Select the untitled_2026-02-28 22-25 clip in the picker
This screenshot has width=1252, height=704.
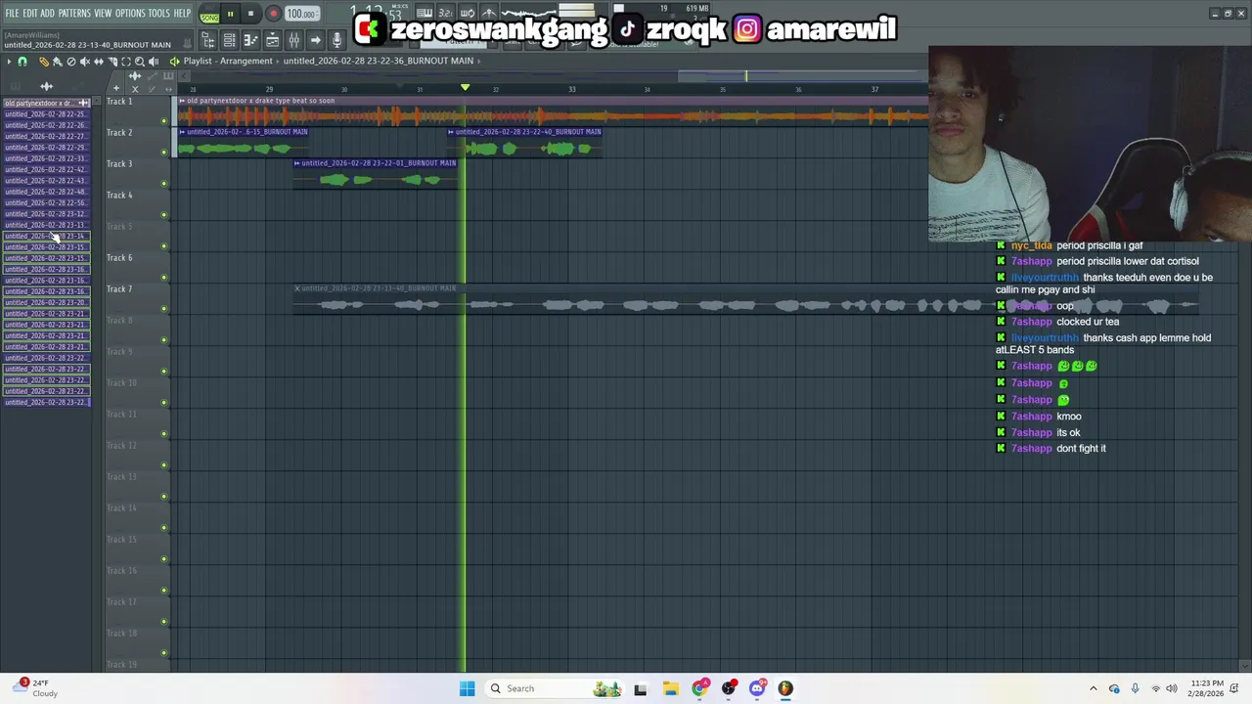coord(46,113)
